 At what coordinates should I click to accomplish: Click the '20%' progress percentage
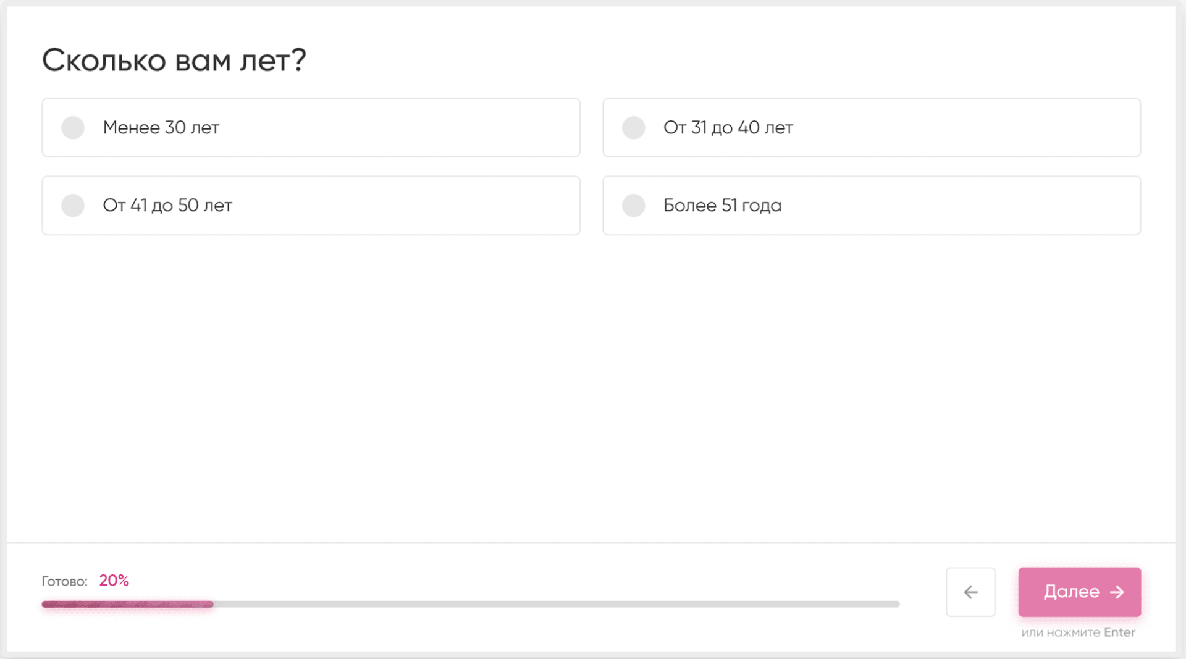[x=114, y=581]
